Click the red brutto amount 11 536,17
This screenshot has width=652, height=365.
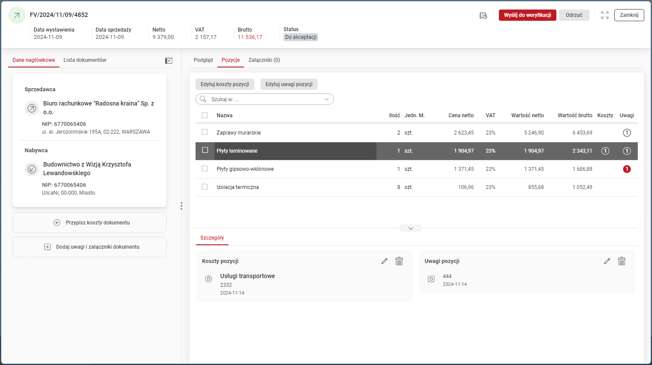[x=250, y=37]
